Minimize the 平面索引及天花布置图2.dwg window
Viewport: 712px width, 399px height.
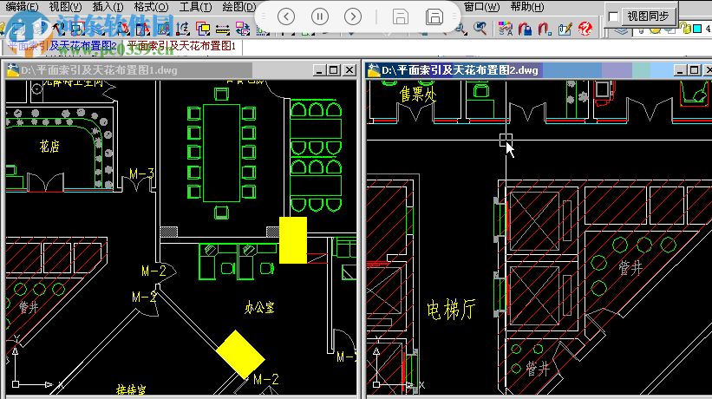(679, 70)
